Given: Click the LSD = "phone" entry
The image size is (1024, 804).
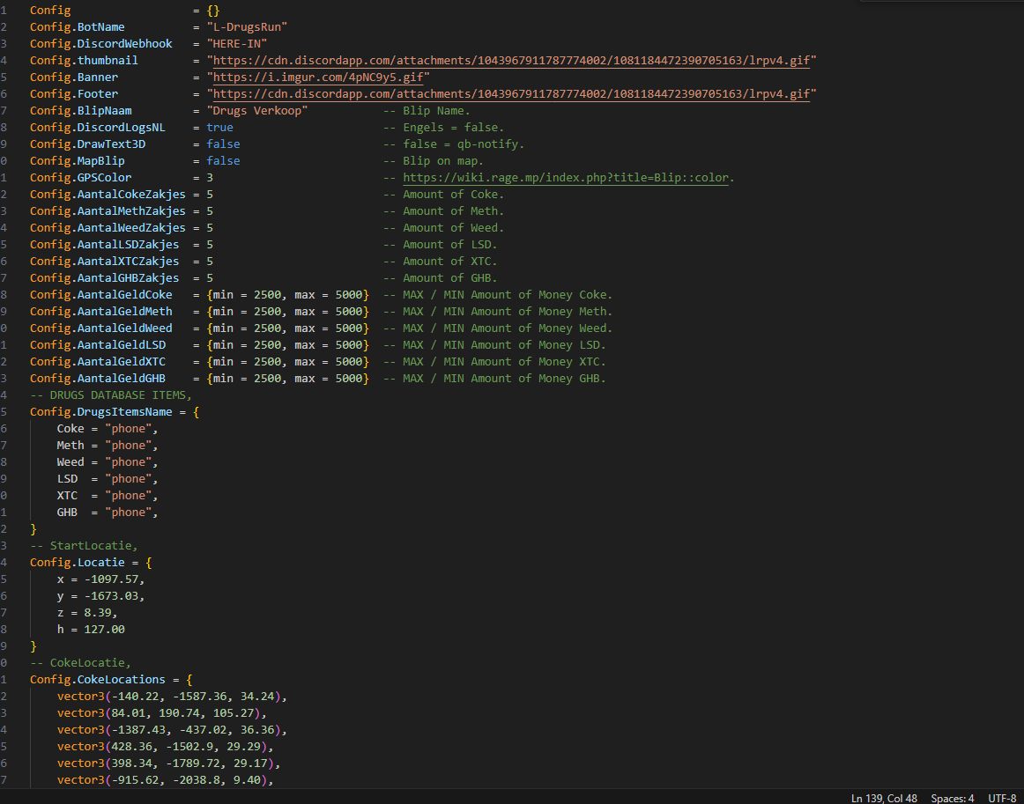Looking at the screenshot, I should tap(108, 479).
